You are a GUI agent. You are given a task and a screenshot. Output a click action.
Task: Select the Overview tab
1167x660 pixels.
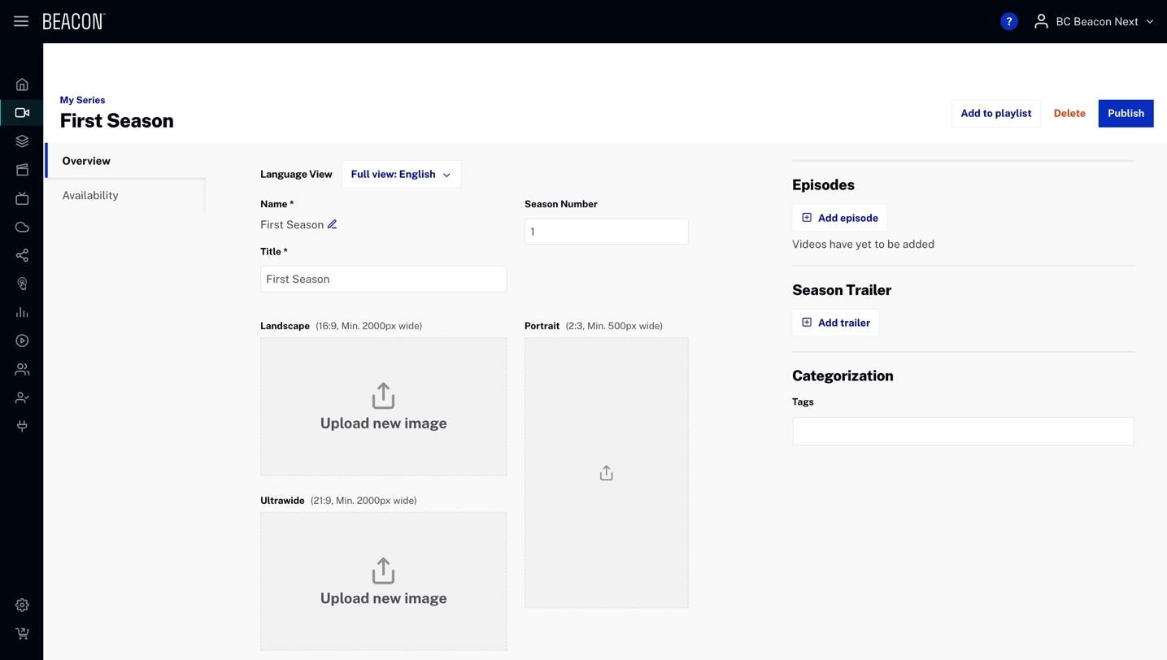[x=126, y=161]
